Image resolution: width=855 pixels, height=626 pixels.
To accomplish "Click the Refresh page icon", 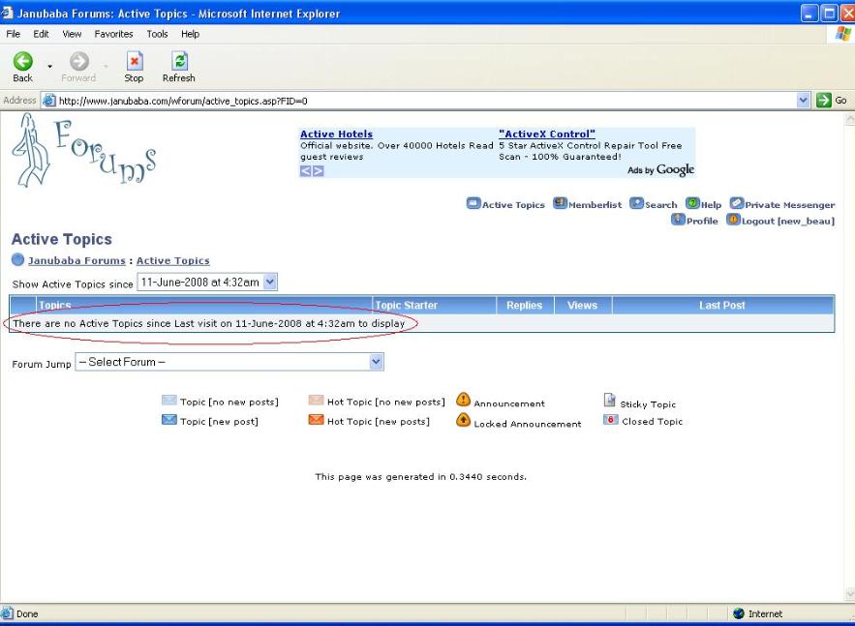I will pyautogui.click(x=179, y=61).
